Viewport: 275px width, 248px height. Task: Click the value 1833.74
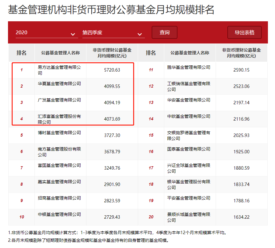[241, 184]
